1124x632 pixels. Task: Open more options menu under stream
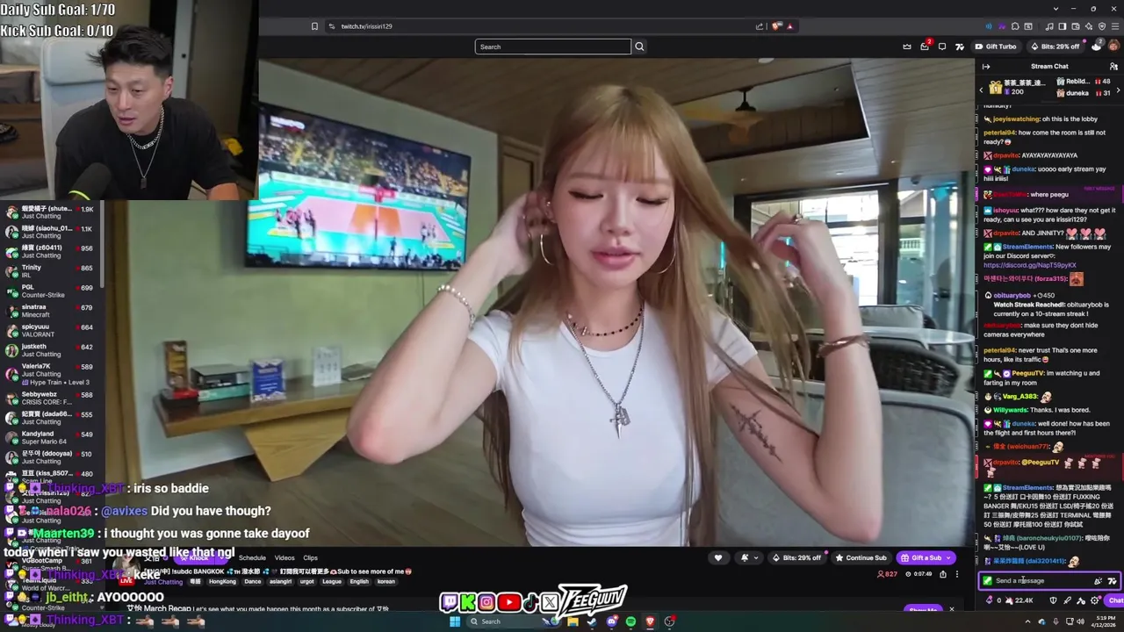click(957, 574)
